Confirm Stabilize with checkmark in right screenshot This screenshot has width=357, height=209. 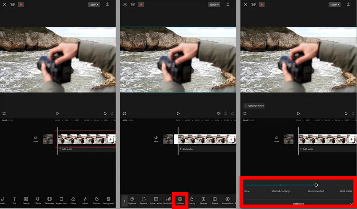(x=352, y=203)
